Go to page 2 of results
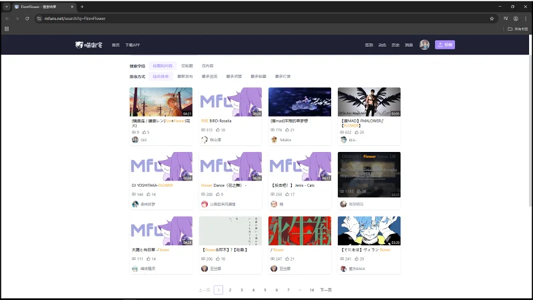Viewport: 533px width, 300px height. [x=230, y=290]
